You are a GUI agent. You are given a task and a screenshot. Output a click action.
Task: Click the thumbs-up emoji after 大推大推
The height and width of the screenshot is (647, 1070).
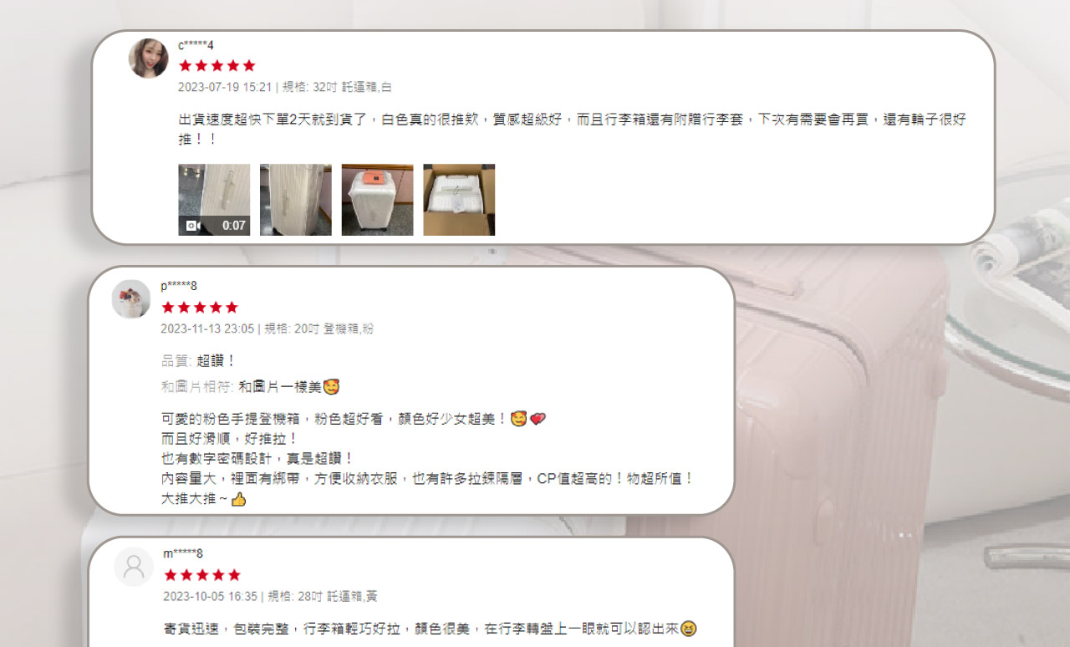pyautogui.click(x=238, y=500)
